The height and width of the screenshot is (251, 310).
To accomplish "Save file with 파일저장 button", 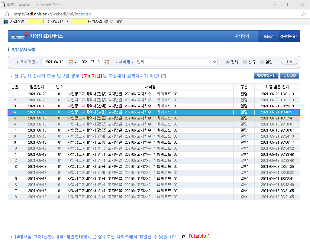I will [289, 76].
